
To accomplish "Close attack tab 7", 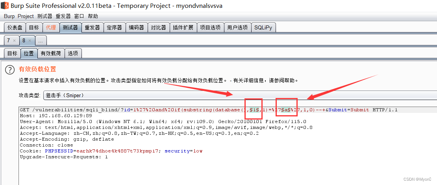I will point(15,40).
